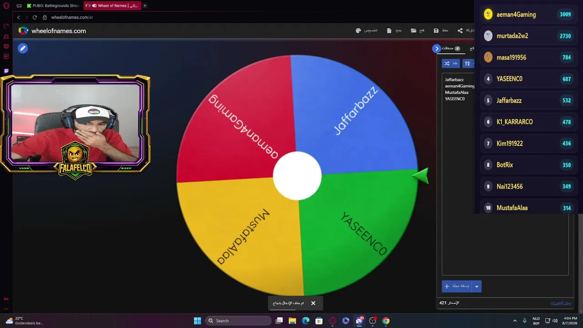
Task: Select the Wheel of Names browser tab
Action: (113, 5)
